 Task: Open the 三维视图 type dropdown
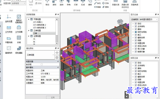point(40,55)
